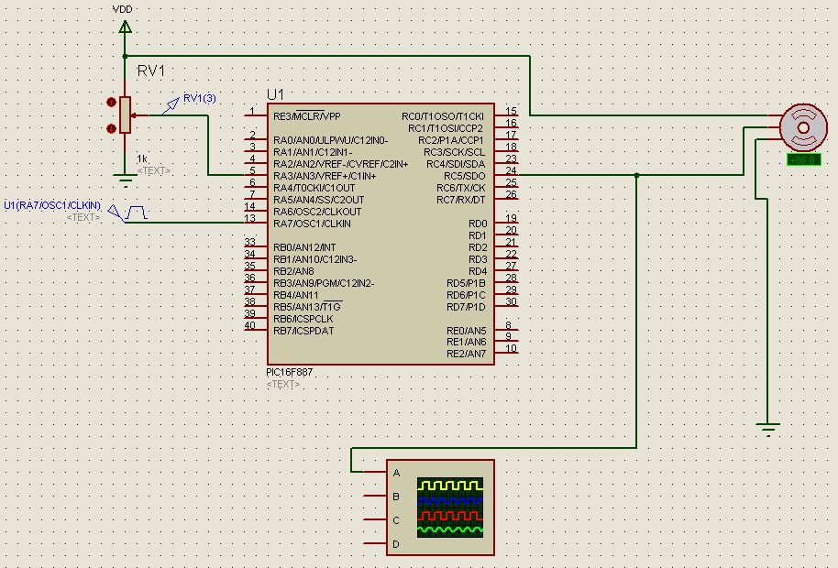The width and height of the screenshot is (838, 568).
Task: Click the motor's green speed readout
Action: (x=802, y=160)
